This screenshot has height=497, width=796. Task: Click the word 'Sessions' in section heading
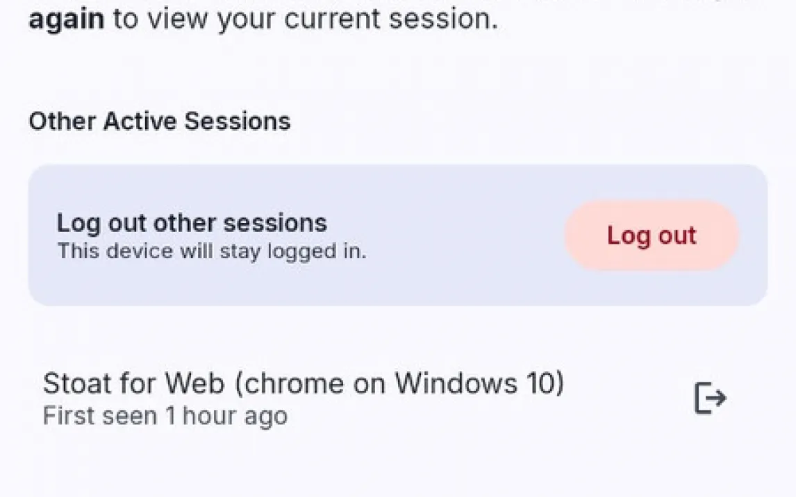[237, 121]
